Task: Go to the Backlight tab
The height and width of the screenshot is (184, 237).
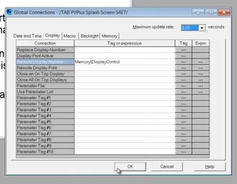Action: (90, 36)
